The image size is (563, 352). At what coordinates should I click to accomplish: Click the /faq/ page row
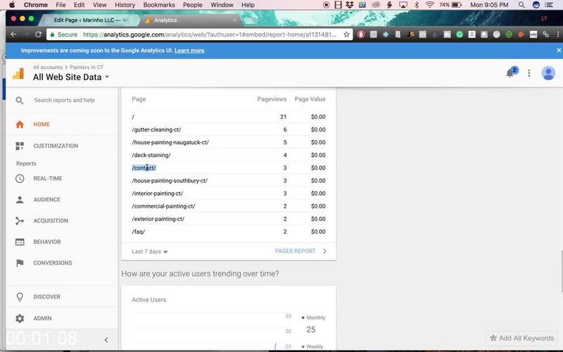coord(228,232)
